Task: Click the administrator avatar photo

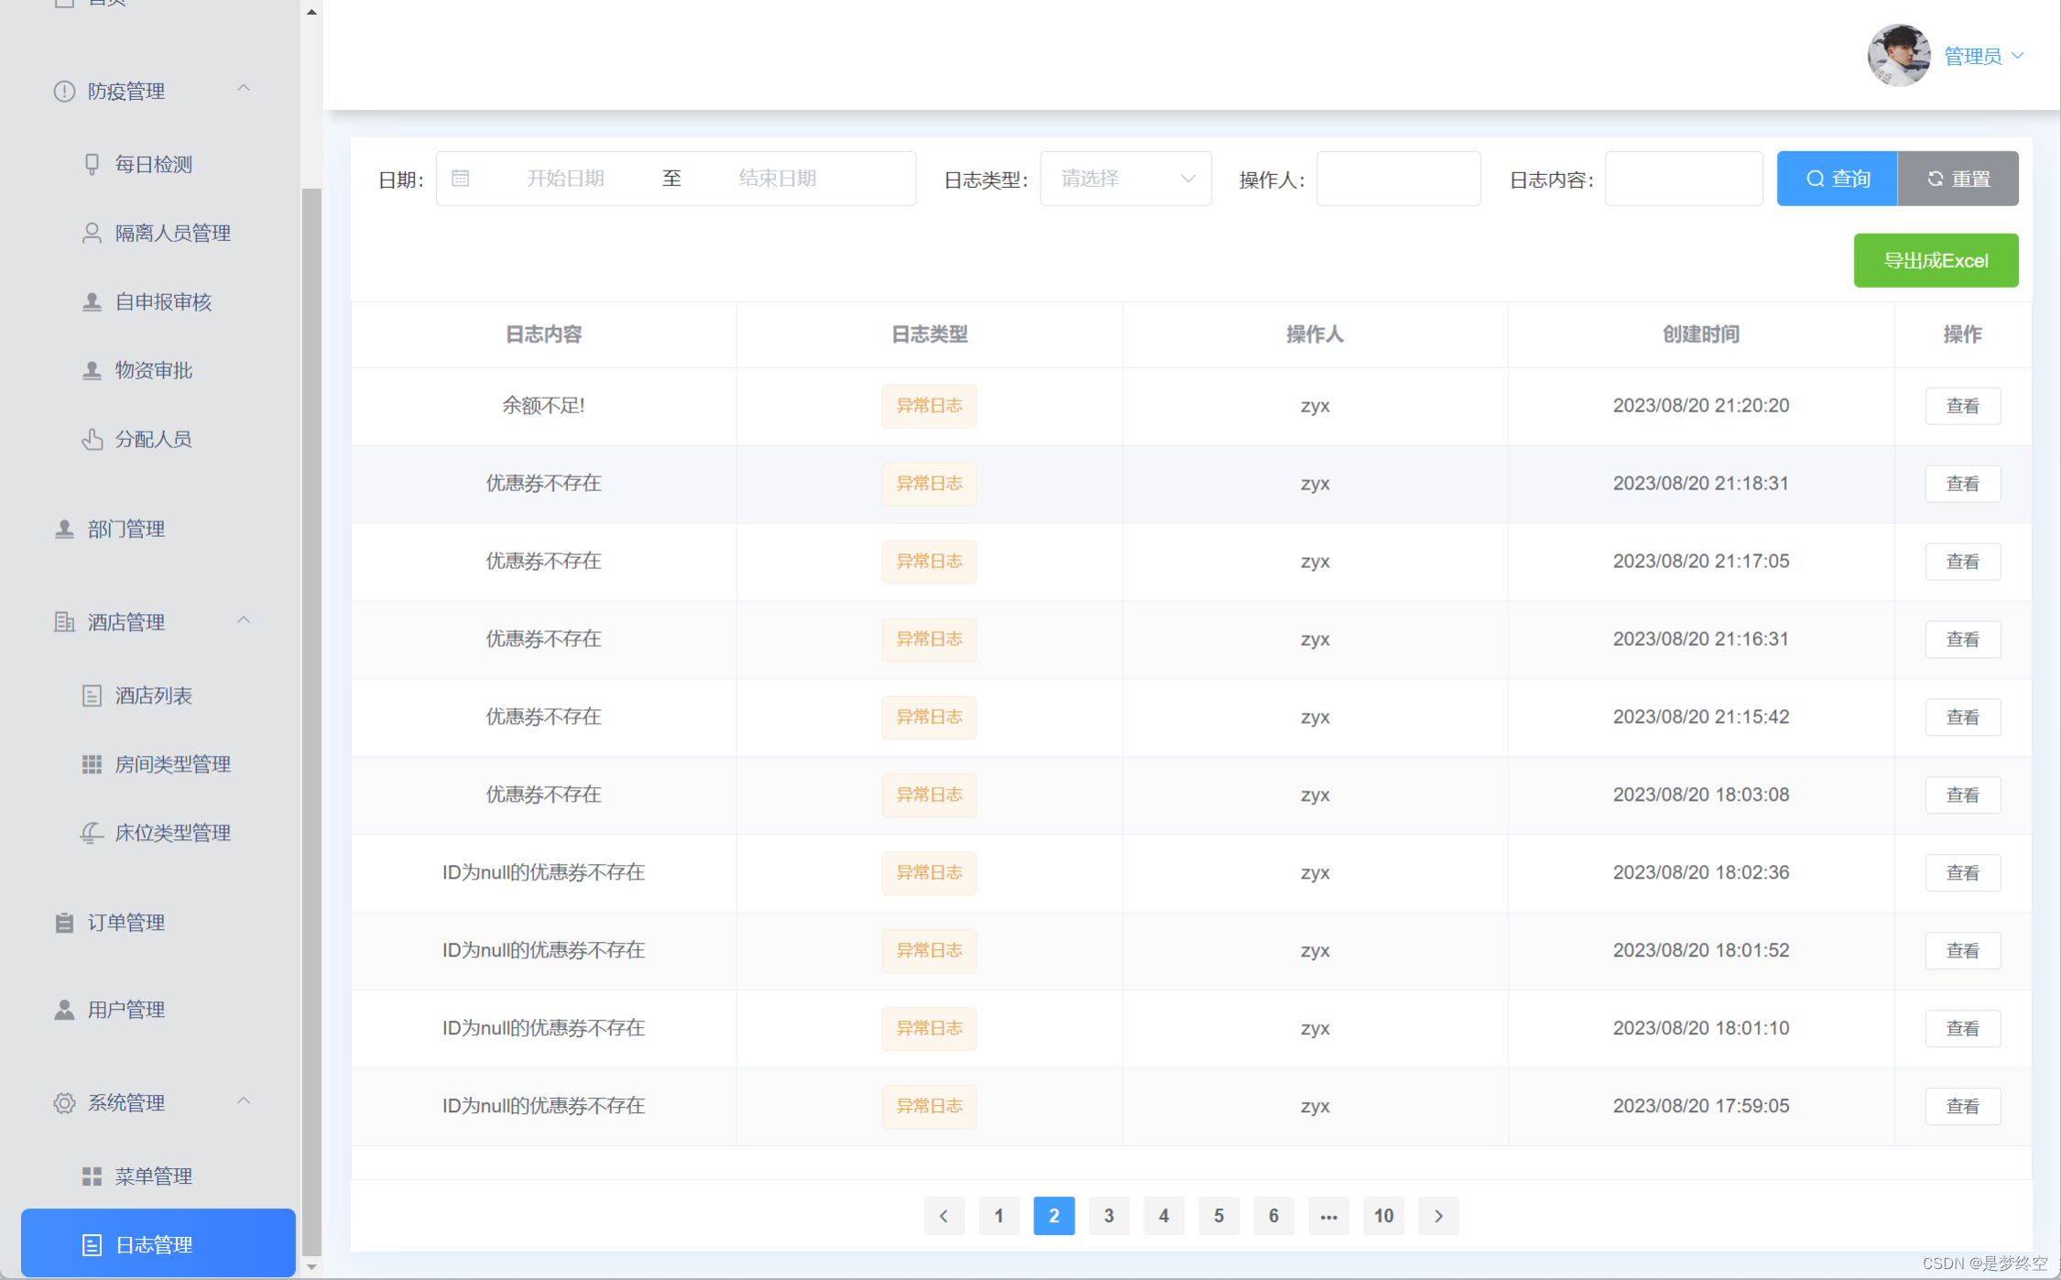Action: click(1899, 56)
